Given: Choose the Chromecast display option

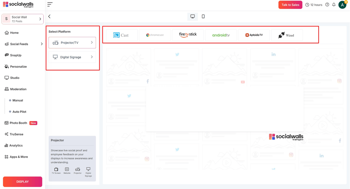Looking at the screenshot, I should click(155, 35).
